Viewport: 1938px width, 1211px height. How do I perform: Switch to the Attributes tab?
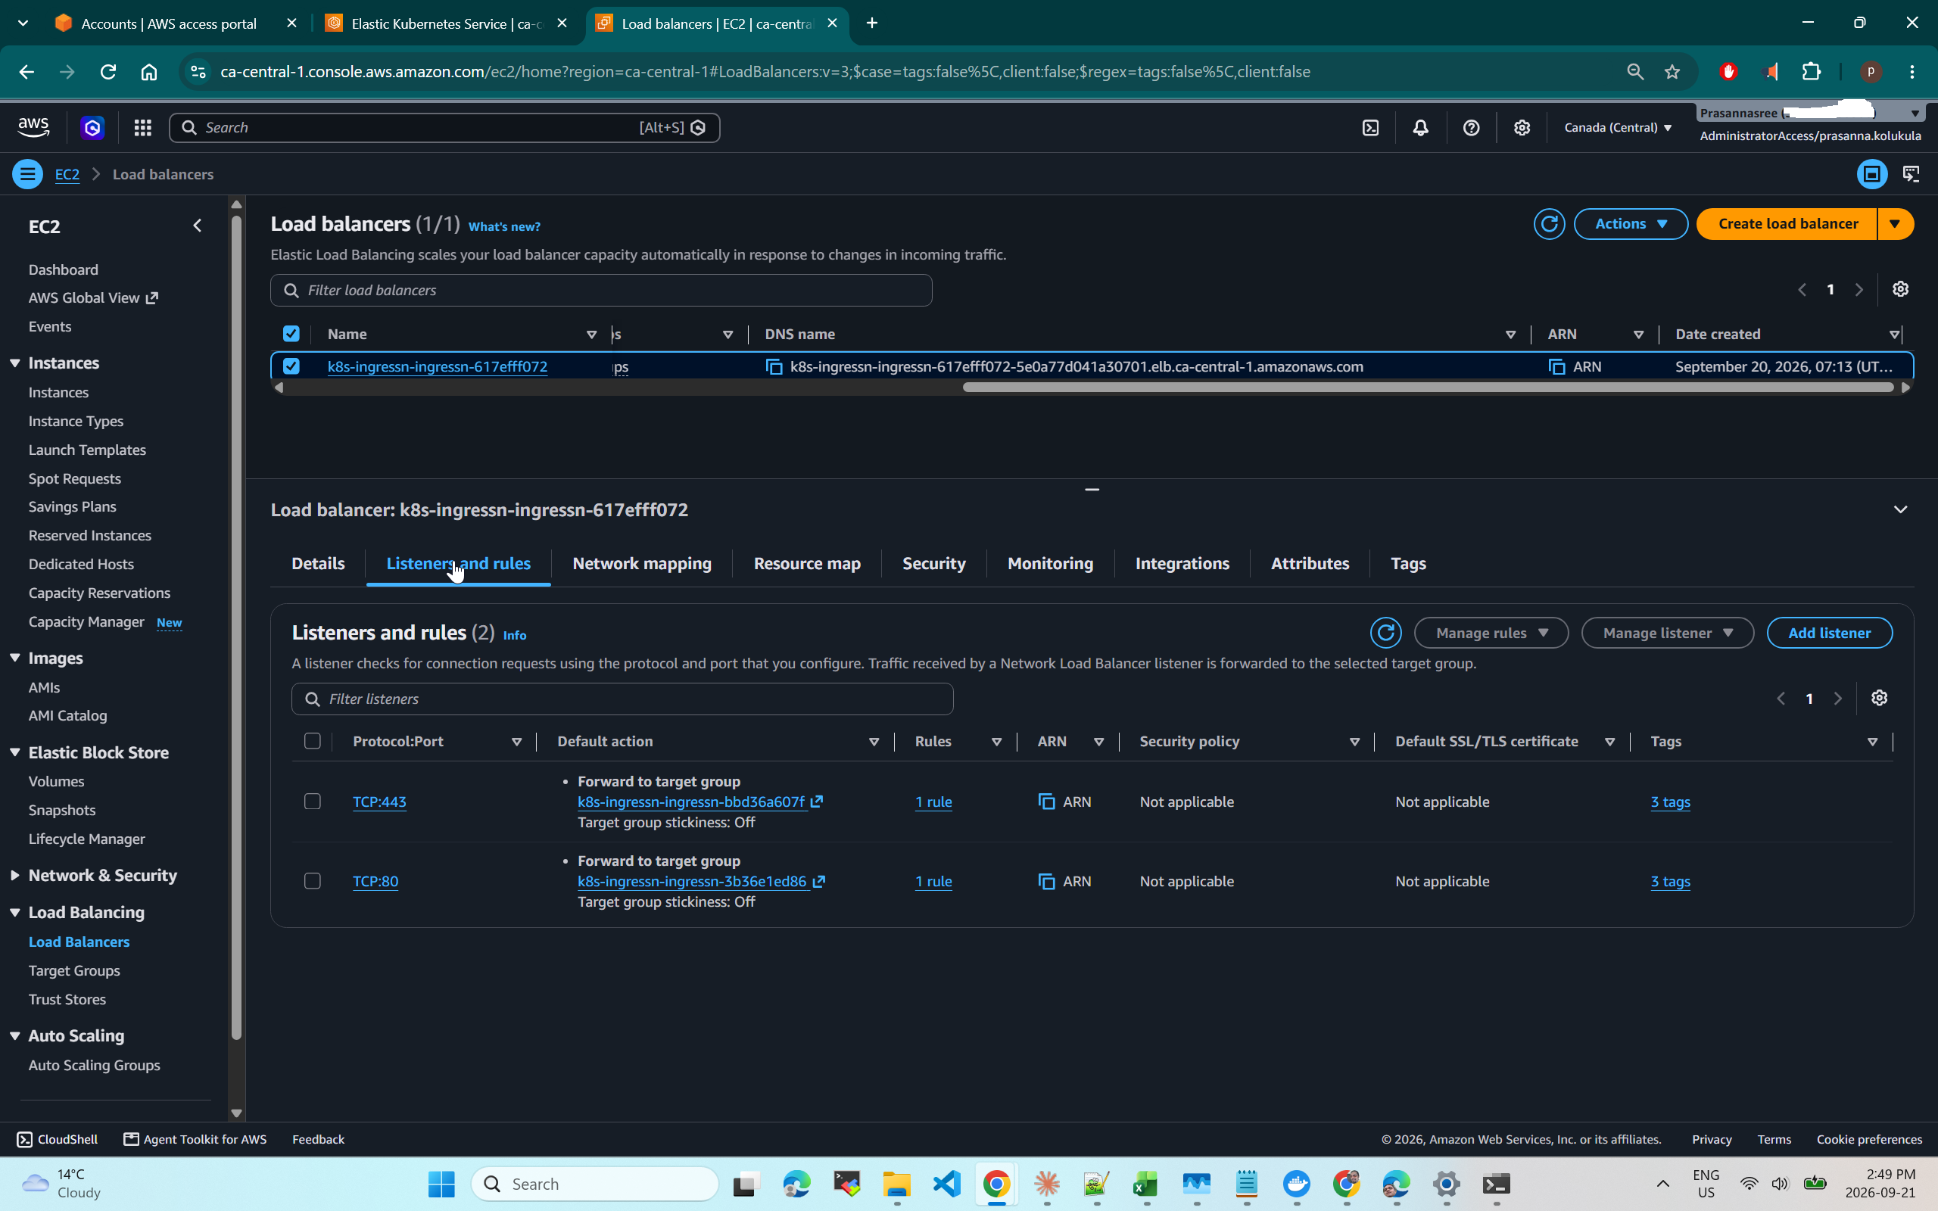tap(1310, 564)
